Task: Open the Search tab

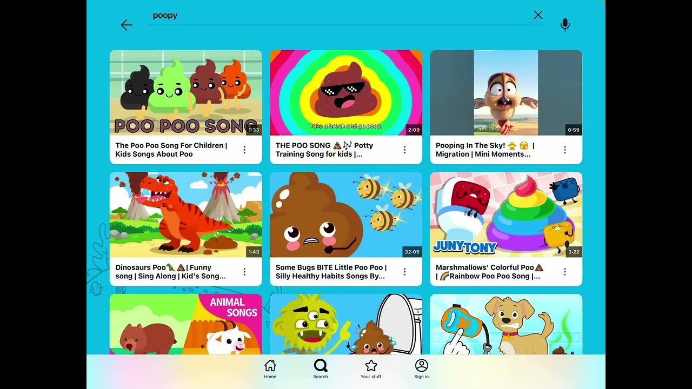Action: coord(321,369)
